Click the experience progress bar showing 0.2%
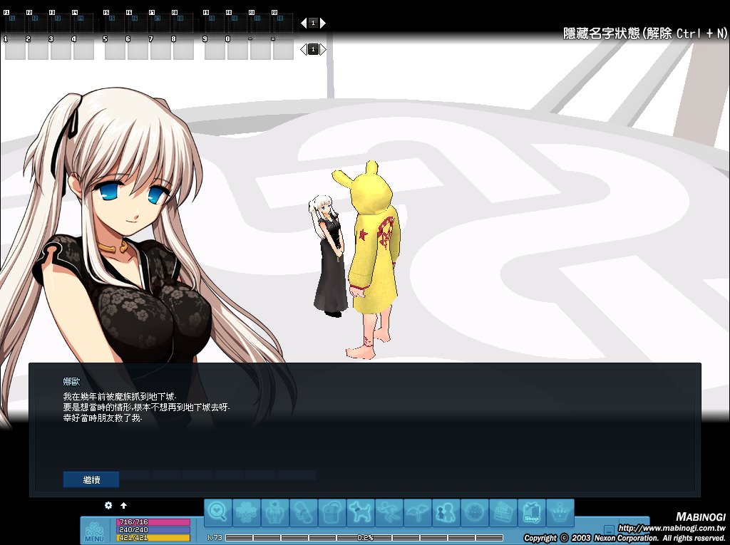Image resolution: width=730 pixels, height=545 pixels. pos(364,537)
